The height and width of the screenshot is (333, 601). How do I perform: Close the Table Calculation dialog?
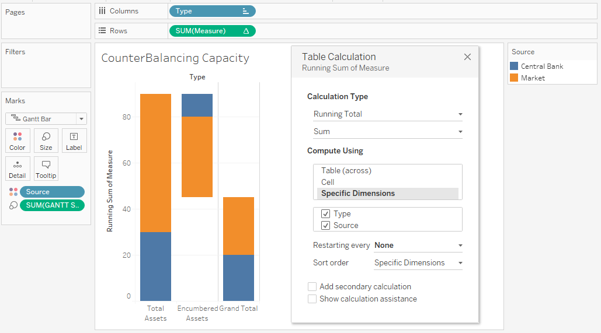(467, 57)
